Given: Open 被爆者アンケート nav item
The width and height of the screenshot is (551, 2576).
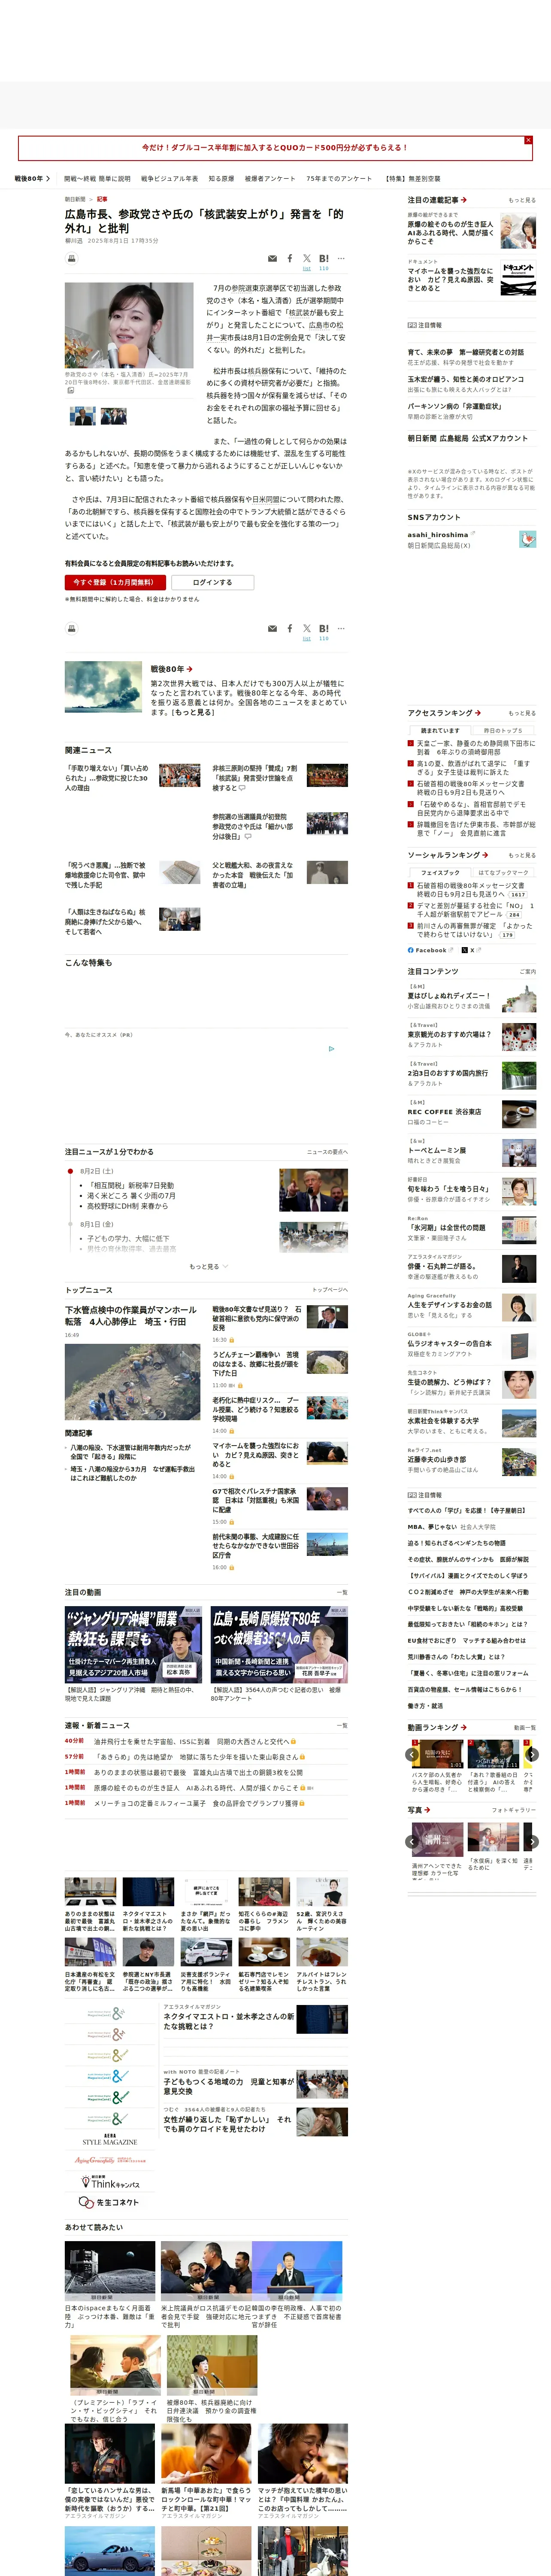Looking at the screenshot, I should 270,179.
